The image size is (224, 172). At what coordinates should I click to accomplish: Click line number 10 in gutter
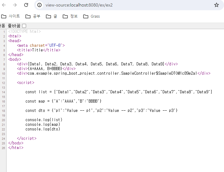coord(3,73)
